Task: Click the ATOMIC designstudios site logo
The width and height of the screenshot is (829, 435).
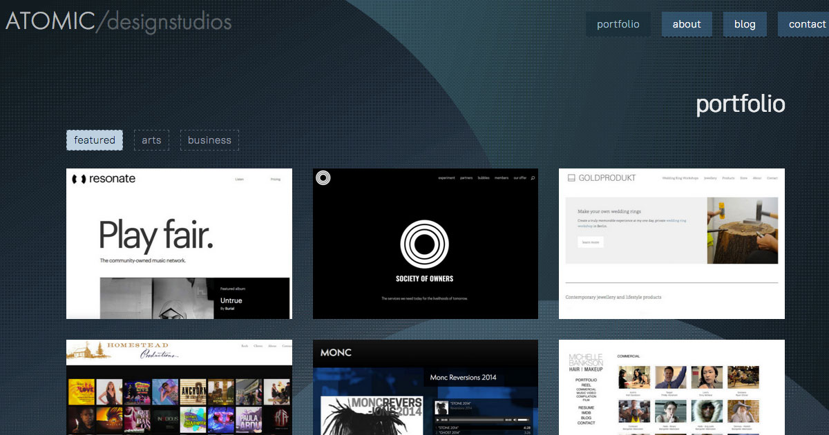Action: [117, 21]
